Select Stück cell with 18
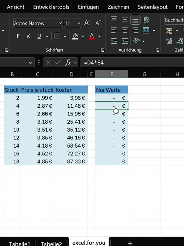The height and width of the screenshot is (246, 184). (12, 161)
